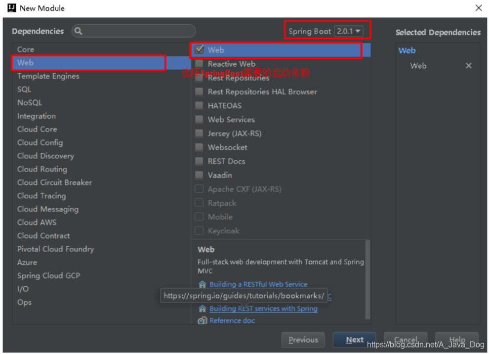
Task: Select Template Engines category
Action: pos(101,76)
